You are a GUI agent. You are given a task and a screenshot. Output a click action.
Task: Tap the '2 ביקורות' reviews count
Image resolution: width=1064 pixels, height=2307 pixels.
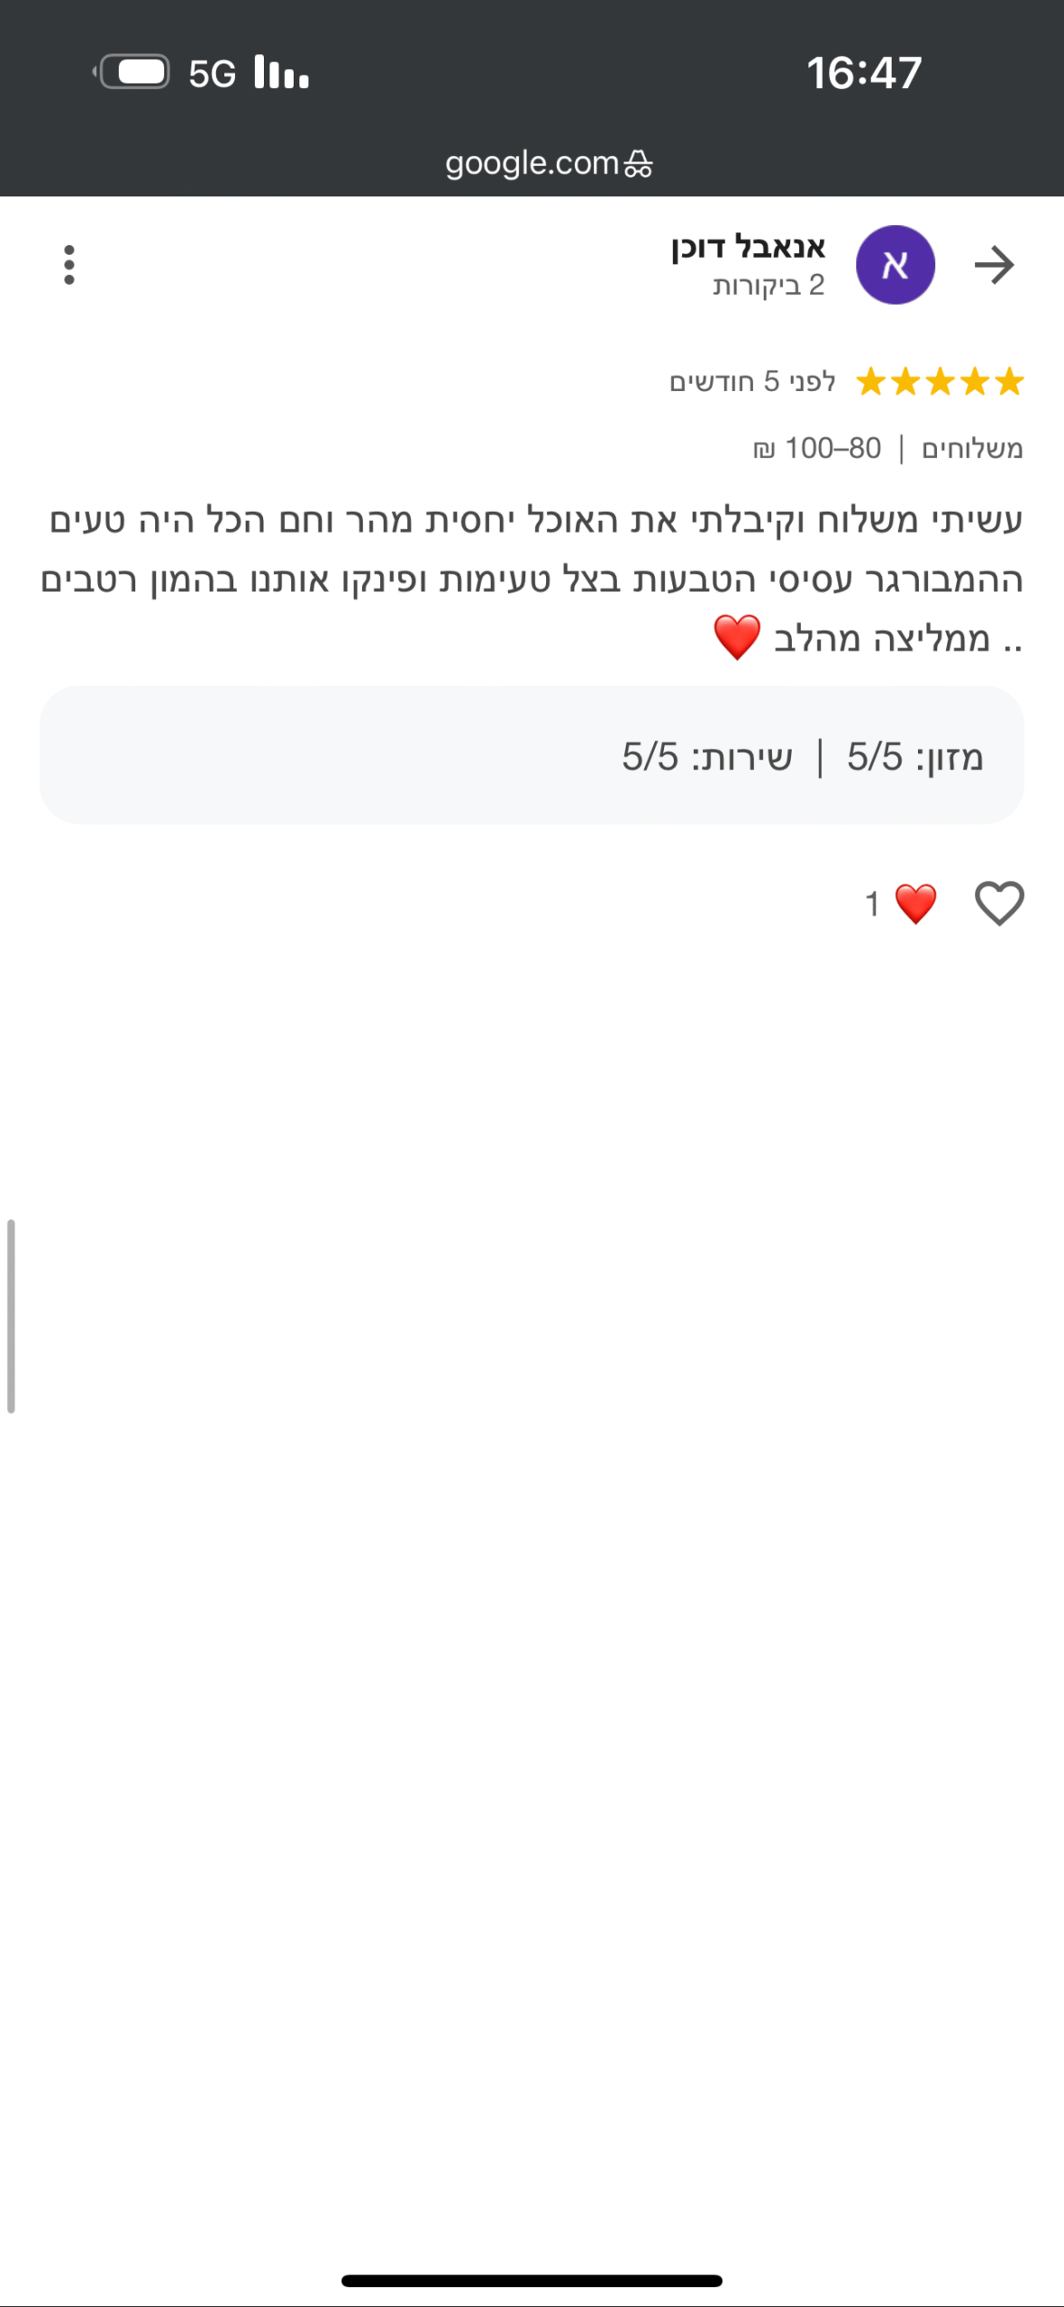point(768,286)
